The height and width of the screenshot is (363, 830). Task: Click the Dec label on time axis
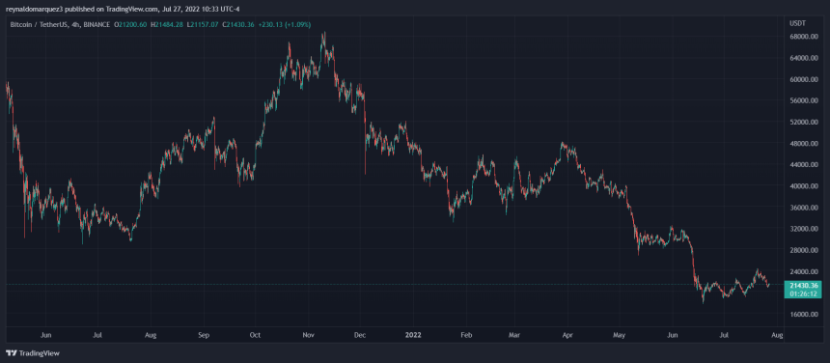[x=360, y=335]
